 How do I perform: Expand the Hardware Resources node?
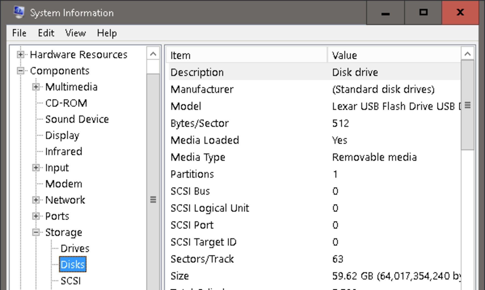20,55
